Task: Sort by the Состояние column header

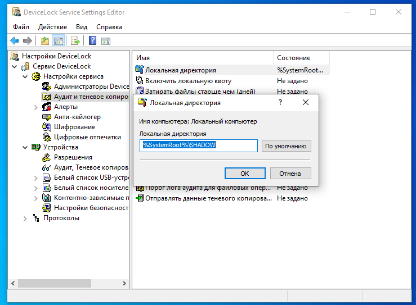Action: tap(301, 58)
